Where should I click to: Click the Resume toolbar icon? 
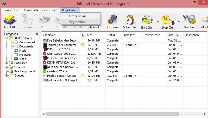(x=27, y=20)
